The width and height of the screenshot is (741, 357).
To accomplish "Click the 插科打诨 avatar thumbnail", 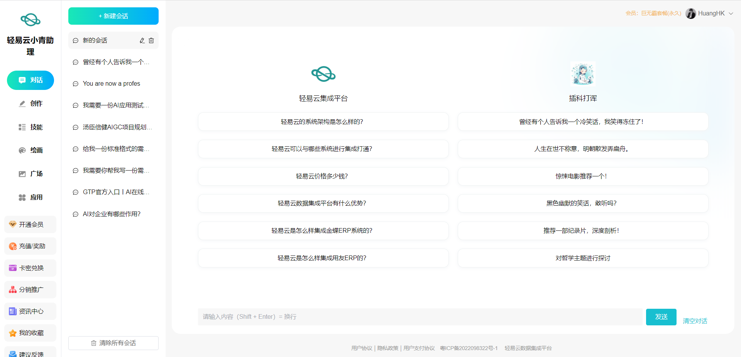I will pos(583,73).
